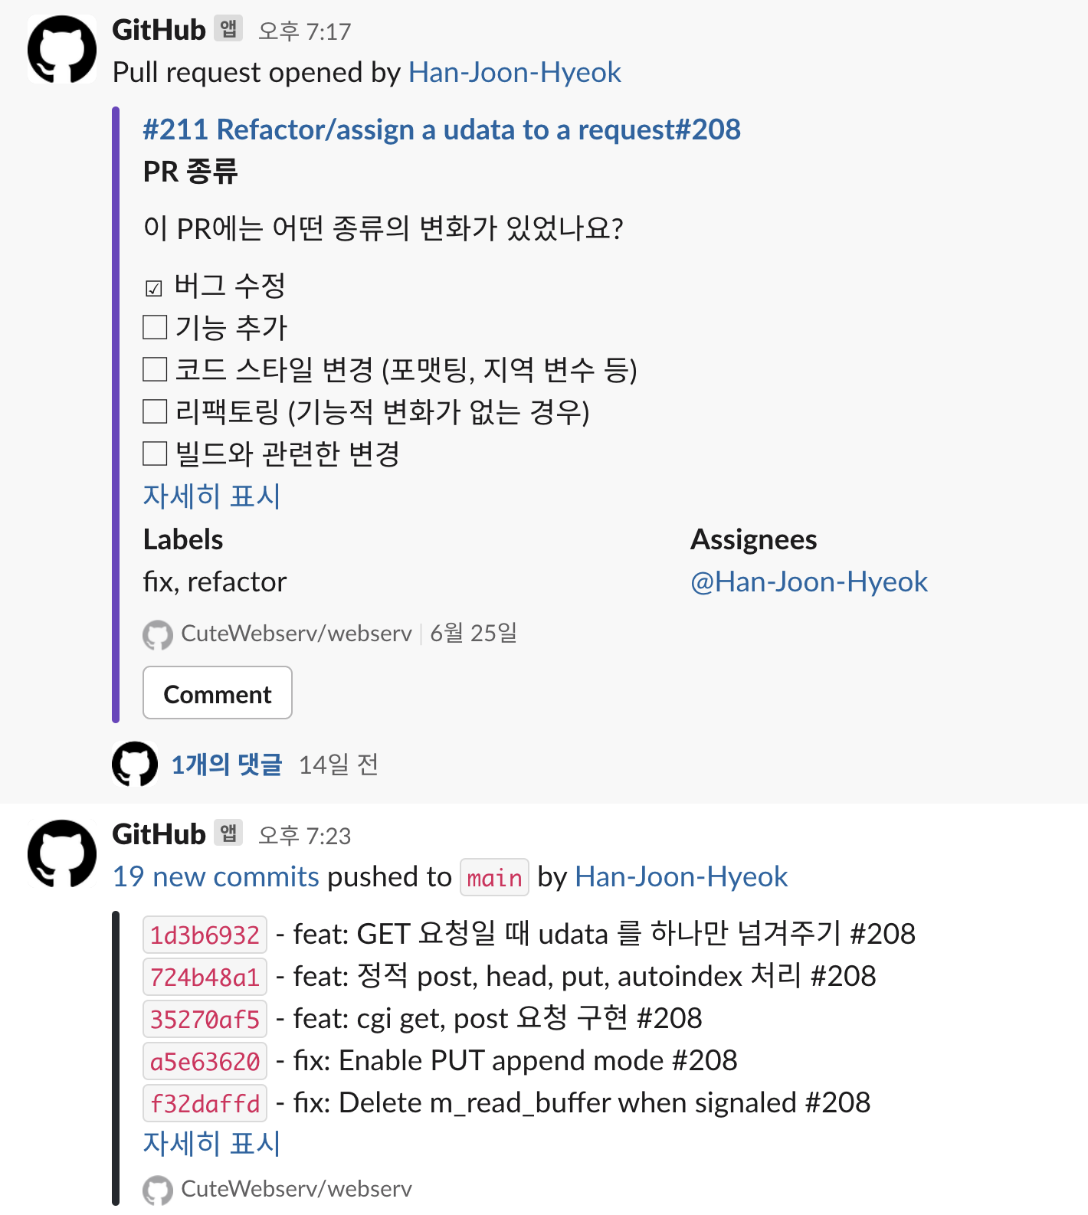Click repository icon in commits footer
Screen dimensions: 1088x1215
(158, 1190)
